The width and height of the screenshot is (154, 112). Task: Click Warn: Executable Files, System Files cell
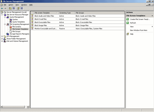pyautogui.click(x=89, y=29)
